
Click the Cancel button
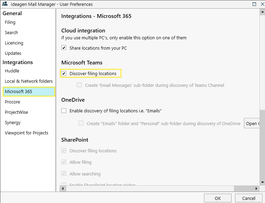click(x=249, y=198)
